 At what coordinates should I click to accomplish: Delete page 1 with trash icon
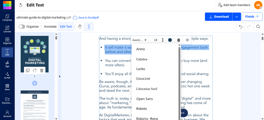(x=42, y=70)
